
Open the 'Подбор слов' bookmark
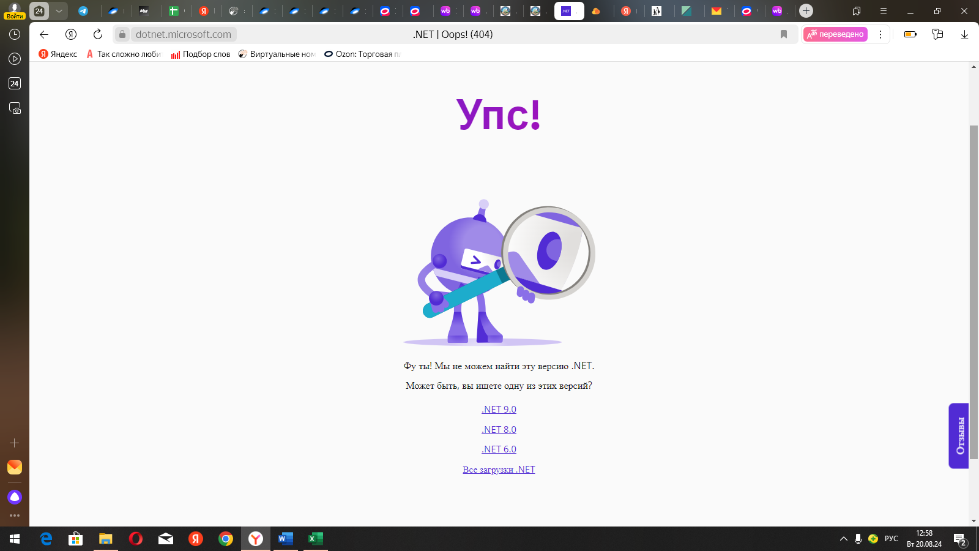(x=201, y=54)
